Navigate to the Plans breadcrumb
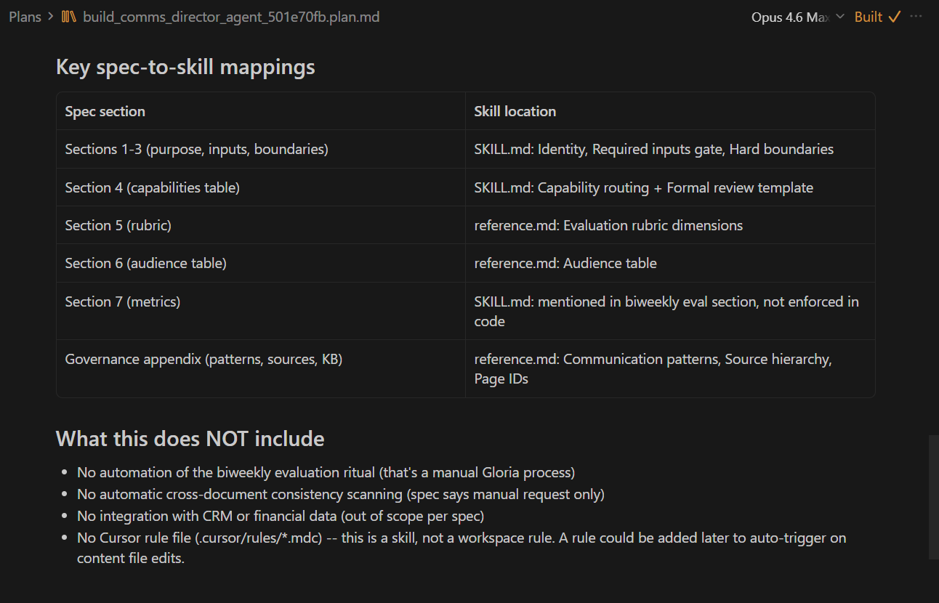The height and width of the screenshot is (603, 939). click(x=25, y=17)
